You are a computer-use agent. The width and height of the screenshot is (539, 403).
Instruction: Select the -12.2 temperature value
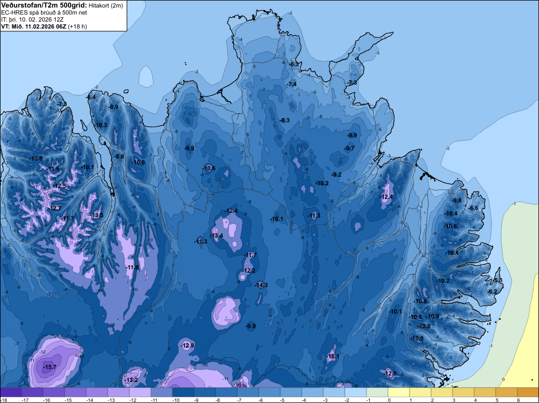pos(248,270)
